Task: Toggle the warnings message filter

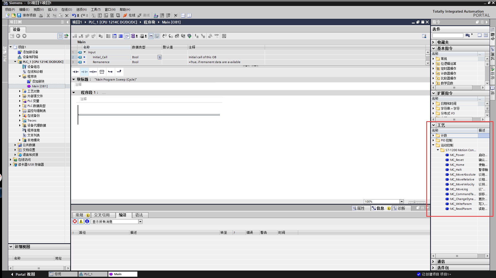Action: [81, 221]
